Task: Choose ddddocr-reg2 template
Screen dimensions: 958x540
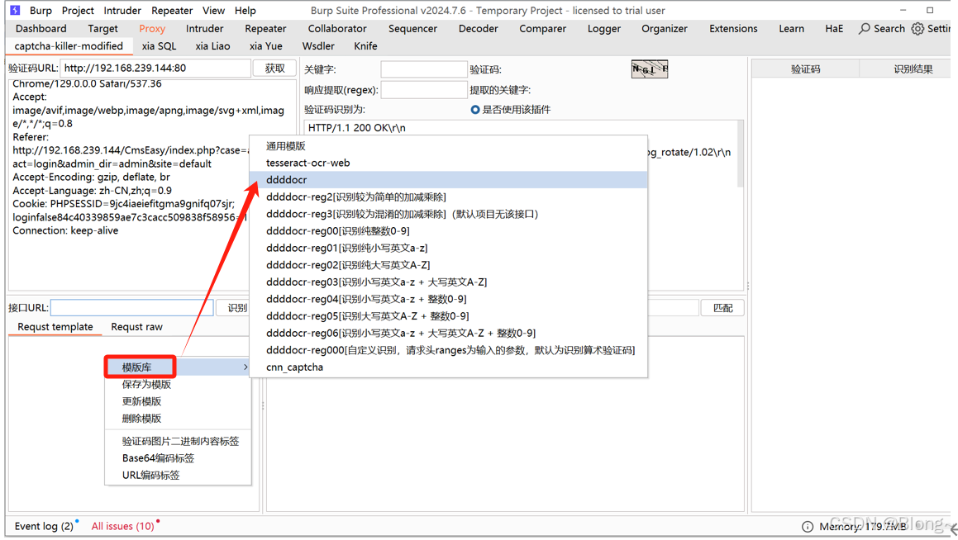Action: pos(449,197)
